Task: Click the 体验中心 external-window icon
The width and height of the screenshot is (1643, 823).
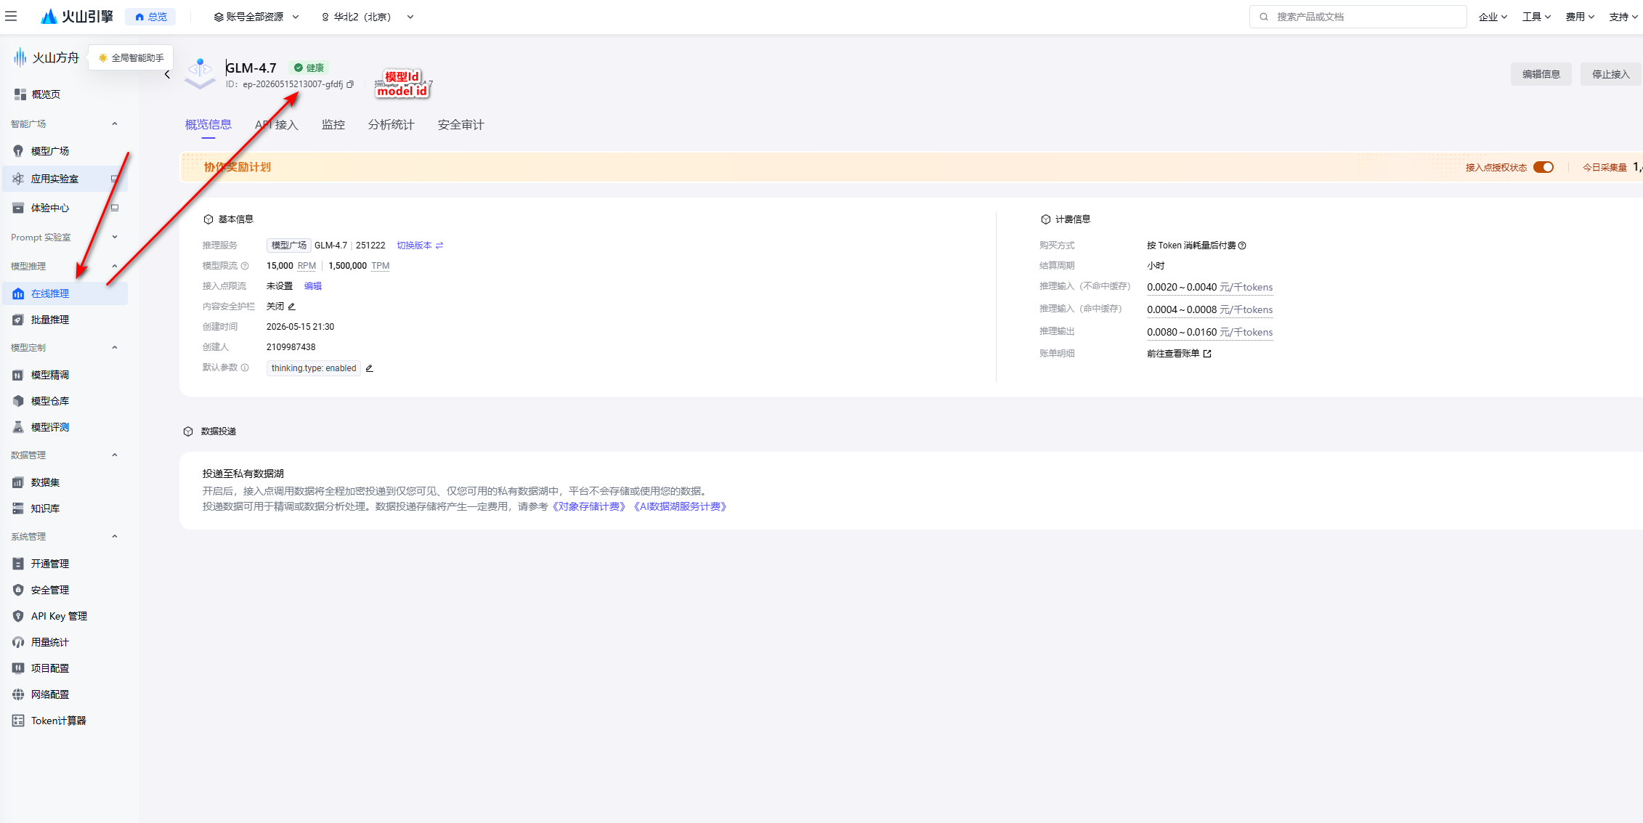Action: click(114, 208)
